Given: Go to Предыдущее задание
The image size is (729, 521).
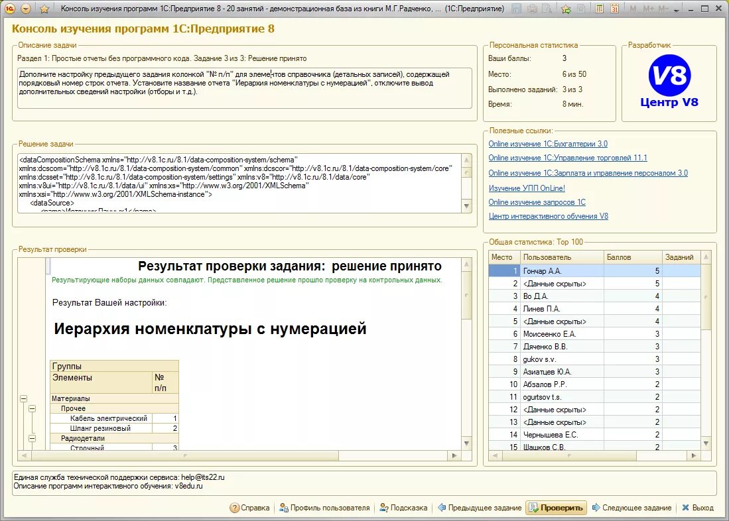Looking at the screenshot, I should 480,508.
